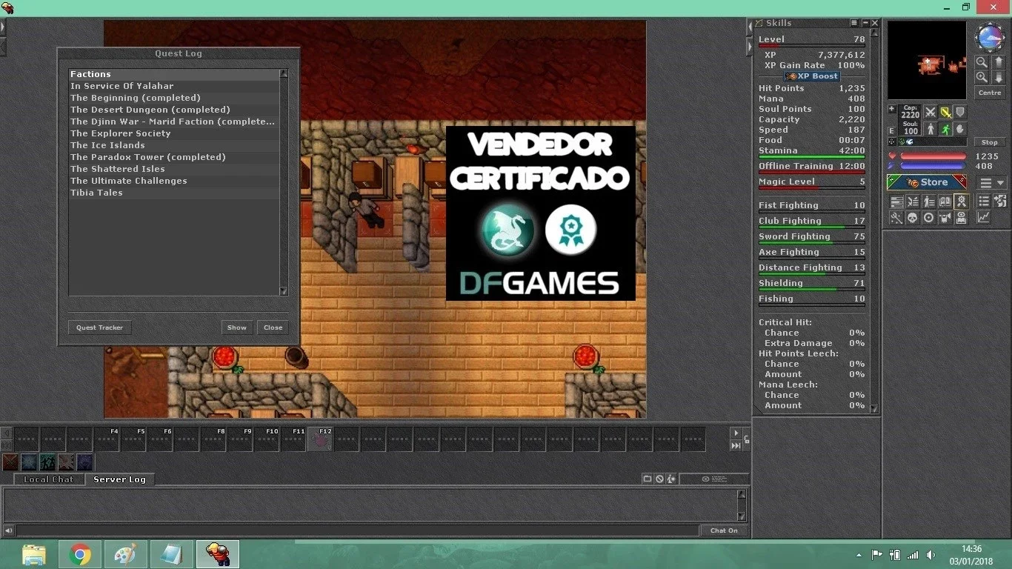Zoom out the minimap
1012x569 pixels.
(982, 62)
